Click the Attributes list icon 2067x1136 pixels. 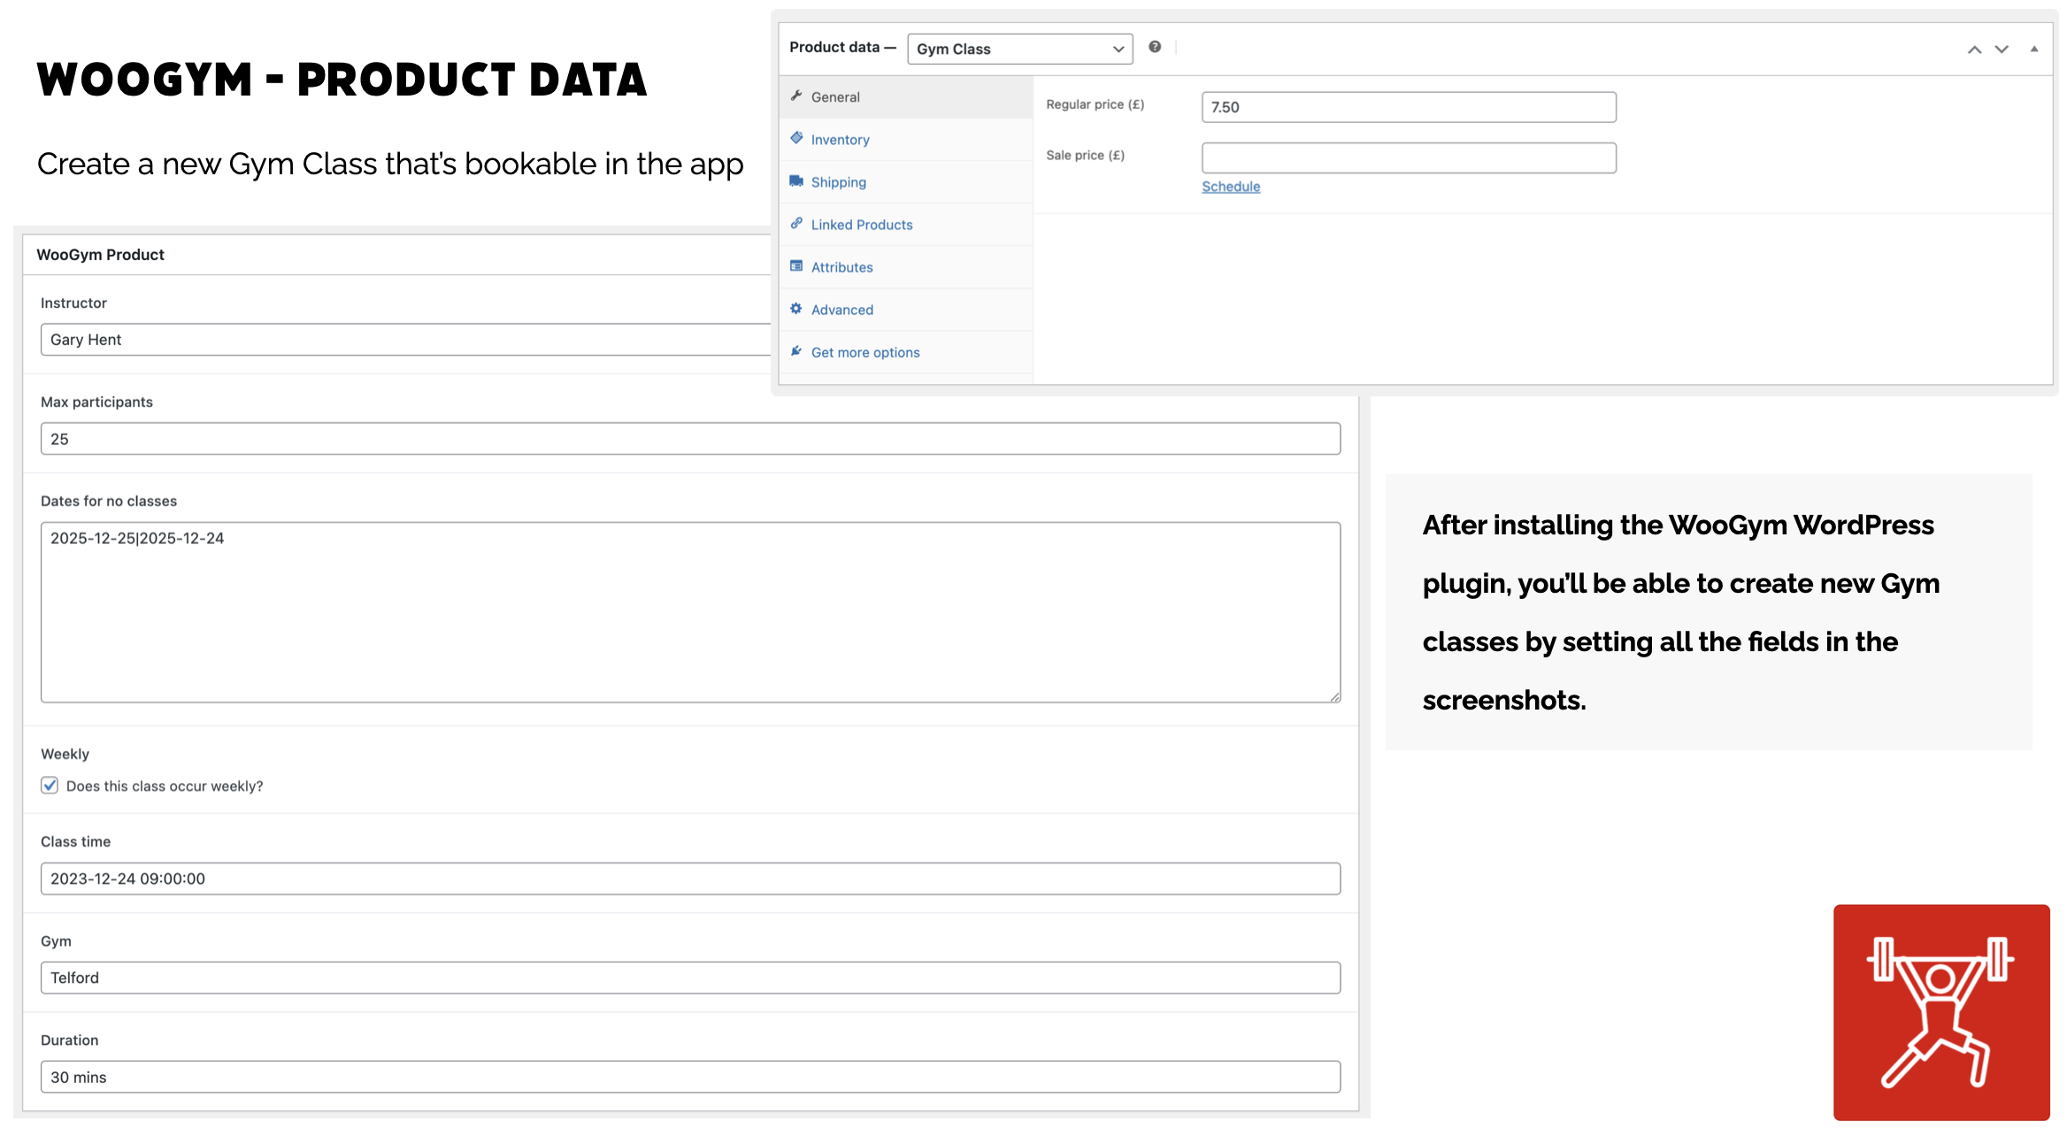click(x=796, y=265)
